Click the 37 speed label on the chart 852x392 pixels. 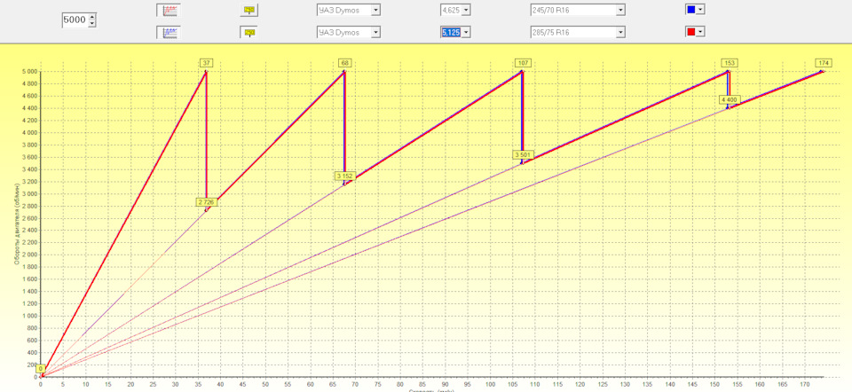click(x=205, y=63)
